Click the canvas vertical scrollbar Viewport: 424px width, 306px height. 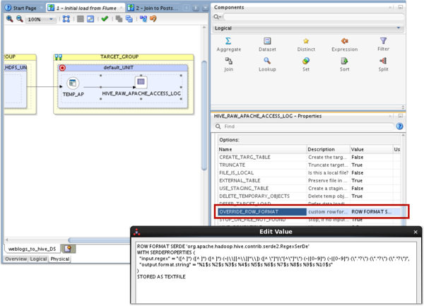pyautogui.click(x=204, y=115)
